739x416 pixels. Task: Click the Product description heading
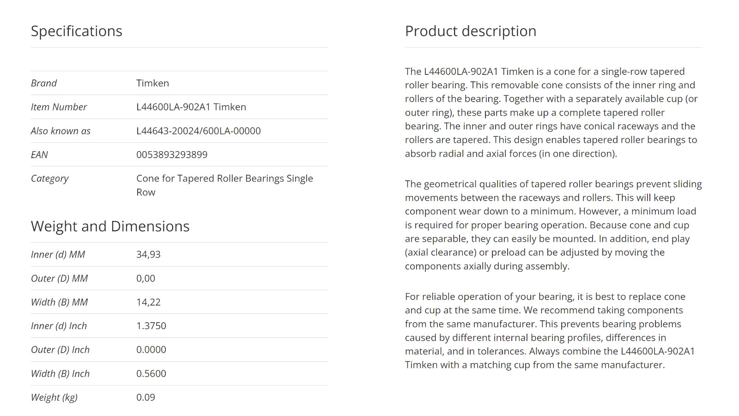tap(471, 31)
